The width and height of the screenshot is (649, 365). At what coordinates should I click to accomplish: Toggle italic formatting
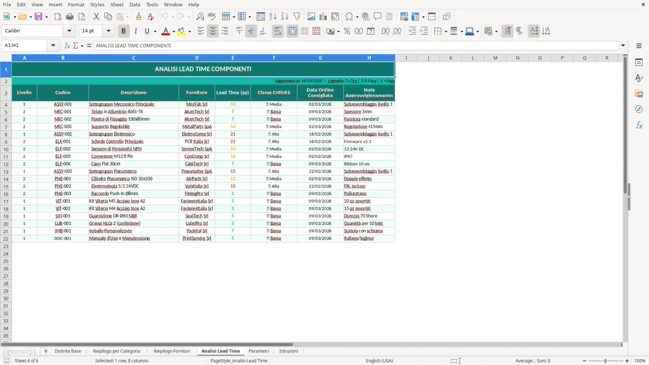135,31
